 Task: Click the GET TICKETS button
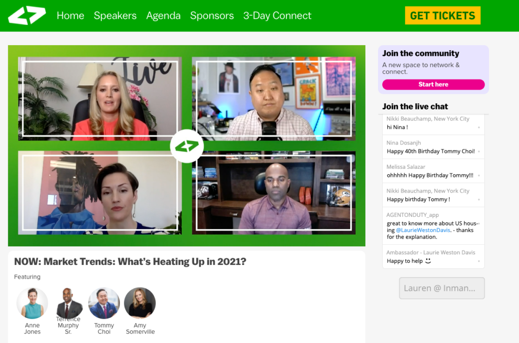click(x=442, y=16)
